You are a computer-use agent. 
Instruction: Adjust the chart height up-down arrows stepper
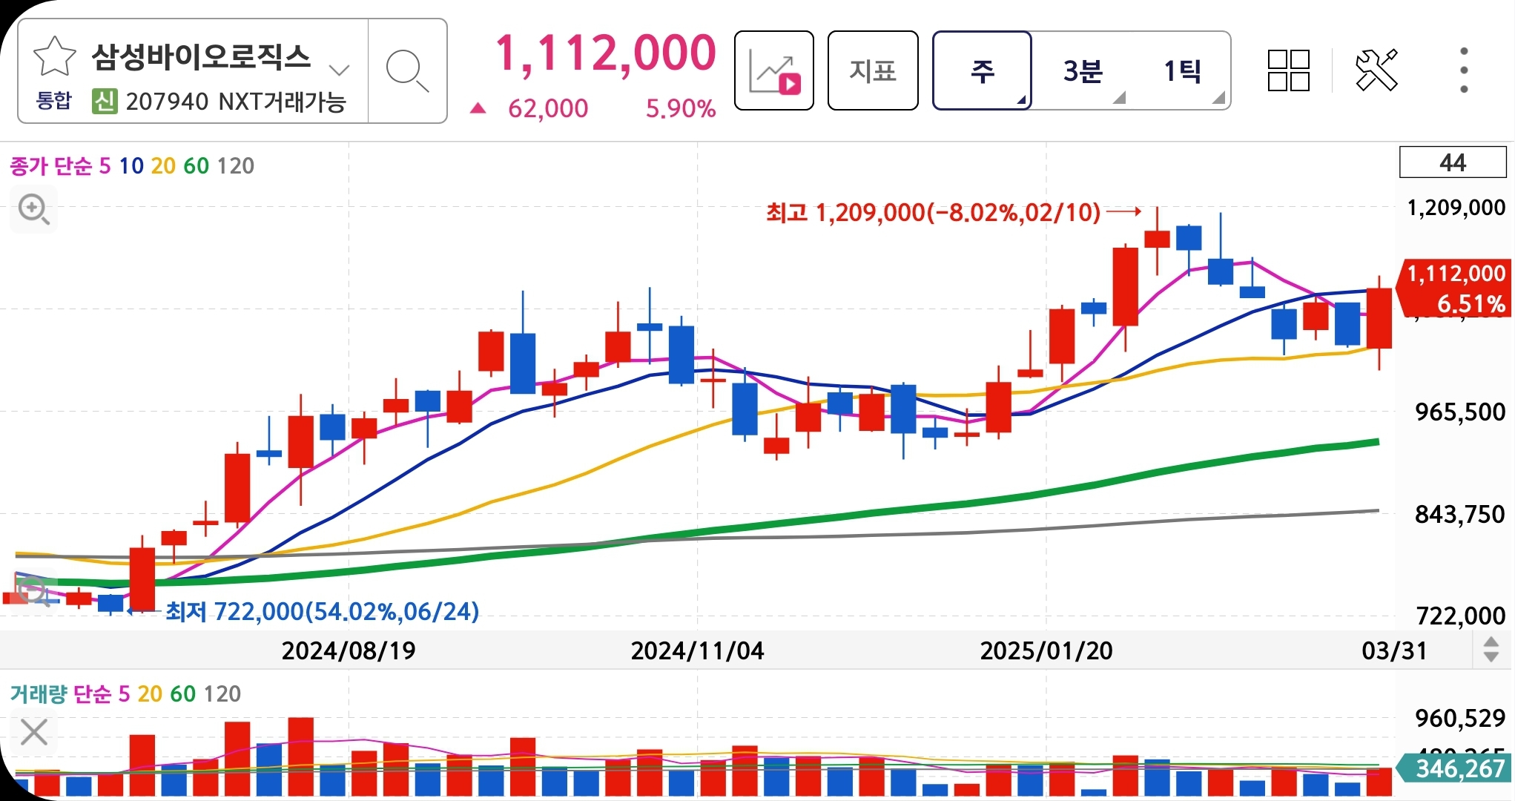pyautogui.click(x=1491, y=650)
